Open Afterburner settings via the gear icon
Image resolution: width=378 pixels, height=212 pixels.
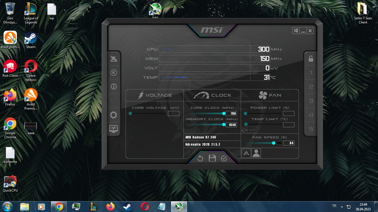point(113,115)
